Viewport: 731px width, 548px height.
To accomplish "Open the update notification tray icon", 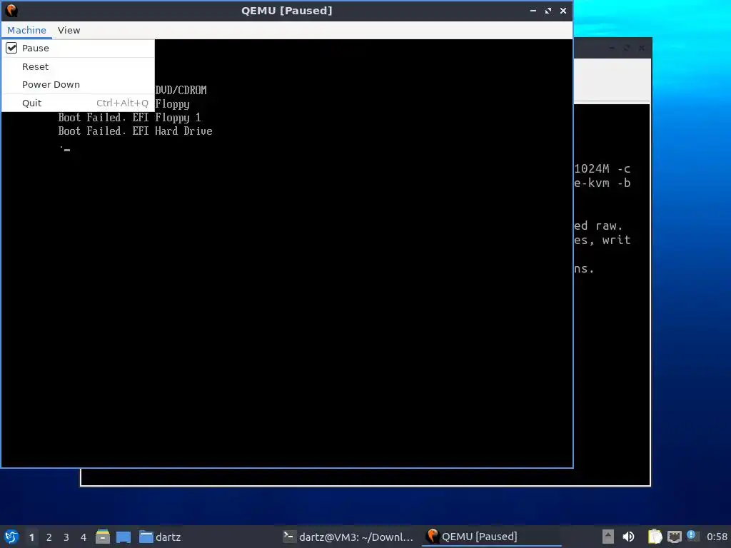I will click(692, 536).
